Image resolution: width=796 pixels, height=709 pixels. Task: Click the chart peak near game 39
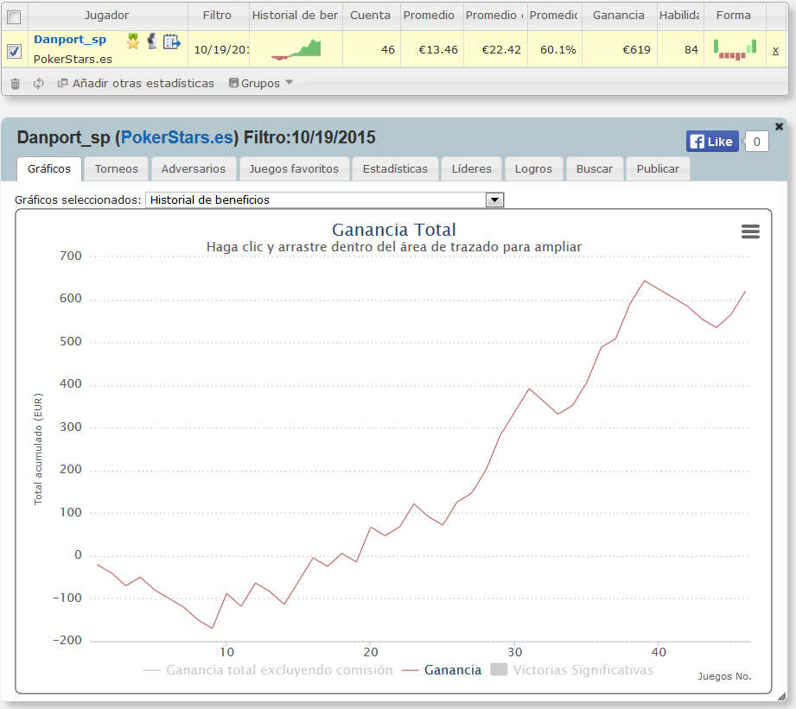(x=644, y=281)
